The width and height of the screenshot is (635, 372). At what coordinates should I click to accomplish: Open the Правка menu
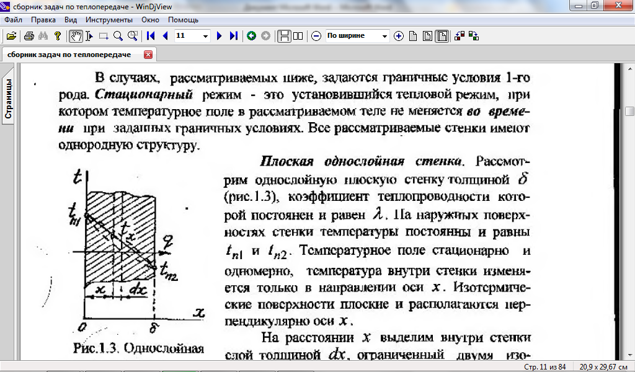tap(43, 20)
